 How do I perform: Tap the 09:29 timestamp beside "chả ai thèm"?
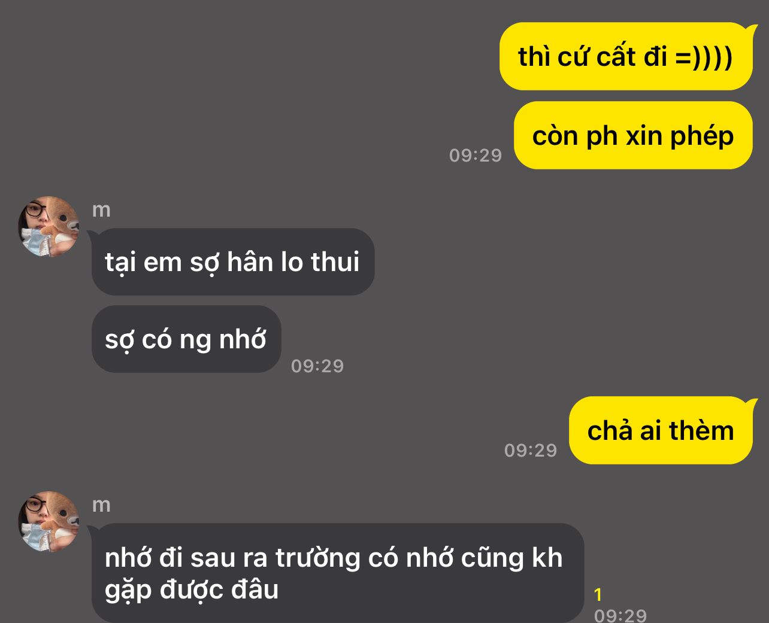point(531,450)
